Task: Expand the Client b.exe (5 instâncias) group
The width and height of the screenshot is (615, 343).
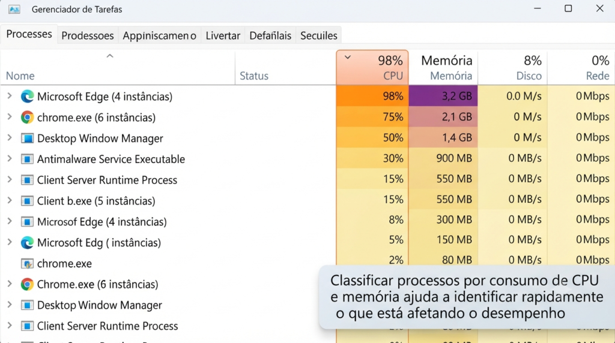Action: (x=10, y=200)
